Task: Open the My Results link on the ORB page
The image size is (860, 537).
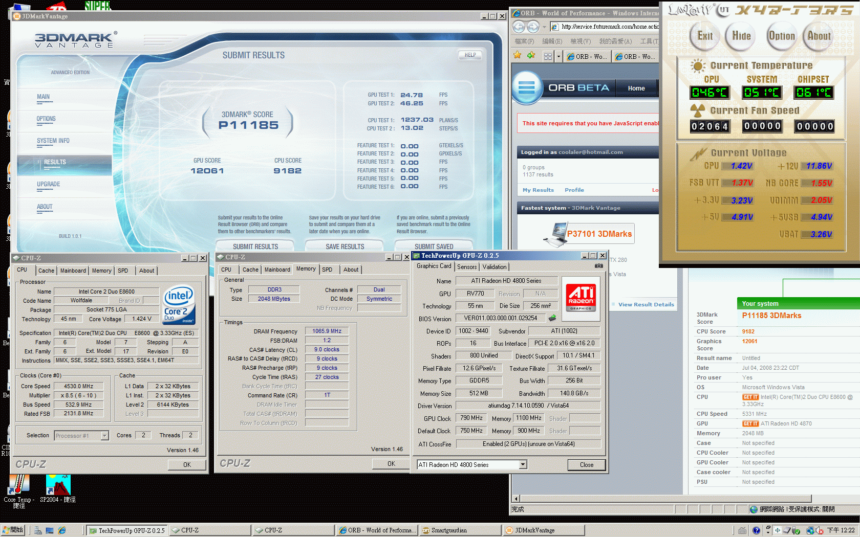Action: click(x=538, y=190)
